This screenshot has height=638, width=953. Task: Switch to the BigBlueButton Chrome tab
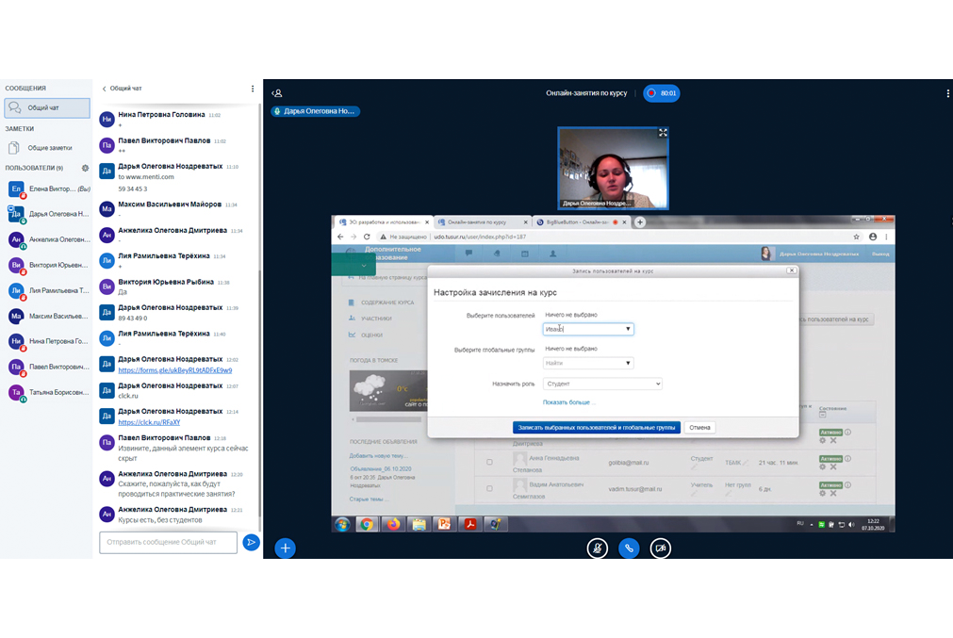[582, 222]
